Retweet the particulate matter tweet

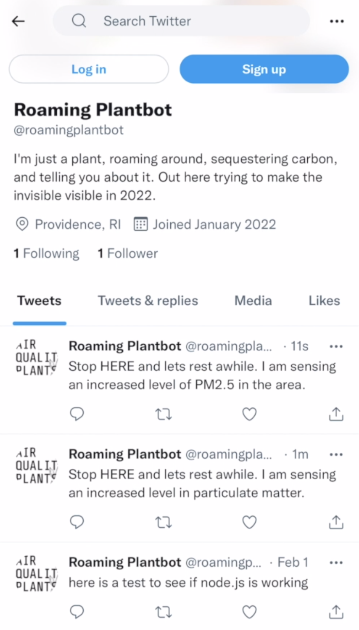pyautogui.click(x=164, y=522)
